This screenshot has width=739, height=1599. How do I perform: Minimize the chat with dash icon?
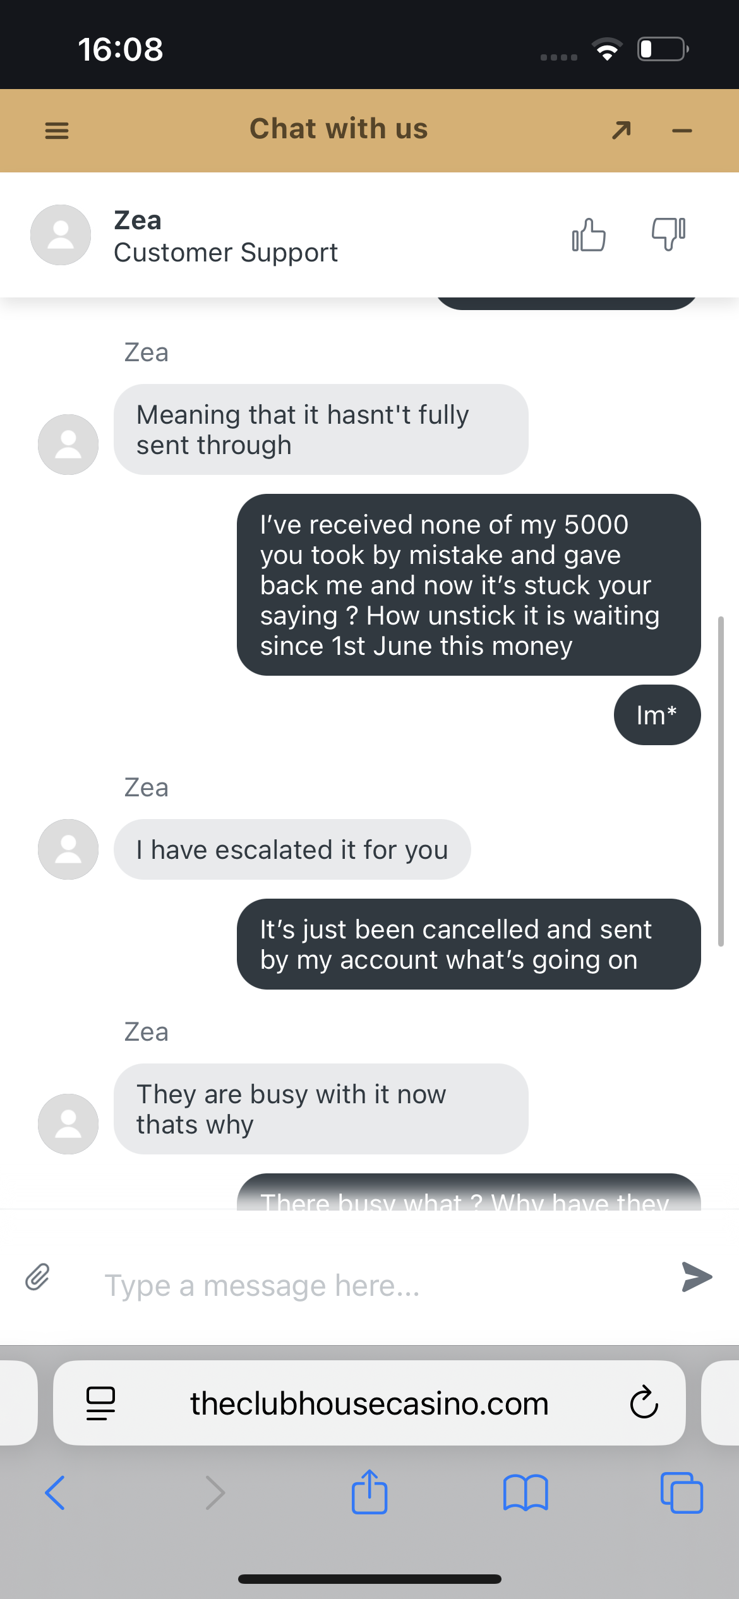coord(682,131)
